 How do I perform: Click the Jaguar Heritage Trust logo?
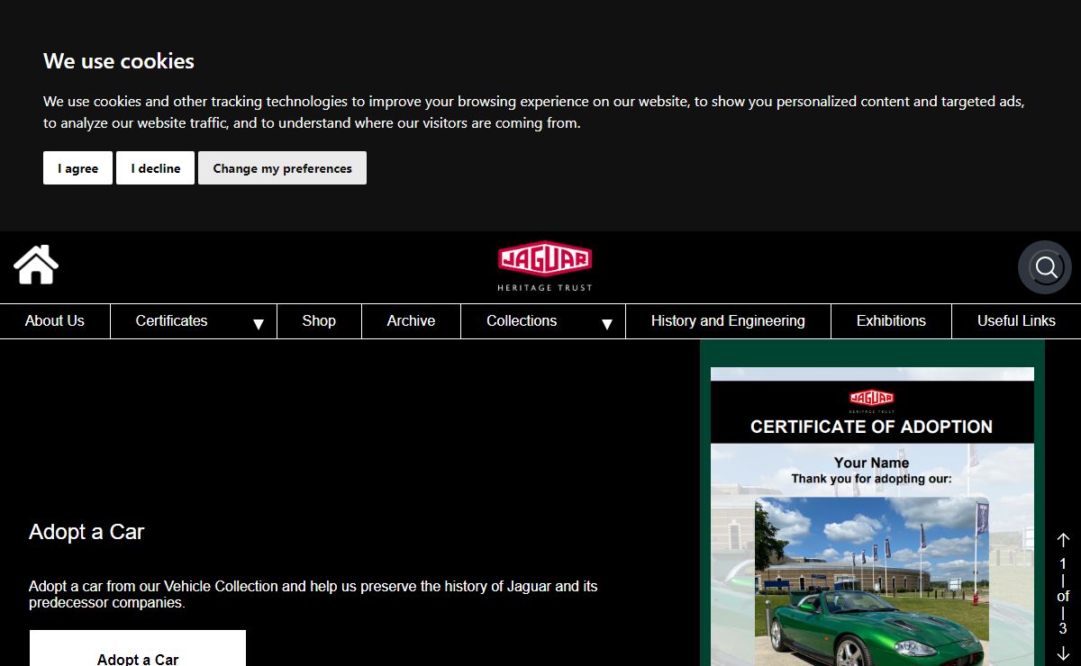tap(545, 266)
